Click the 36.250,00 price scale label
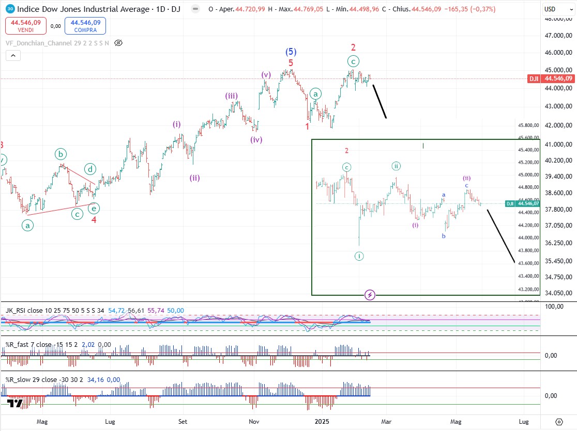 coord(558,243)
